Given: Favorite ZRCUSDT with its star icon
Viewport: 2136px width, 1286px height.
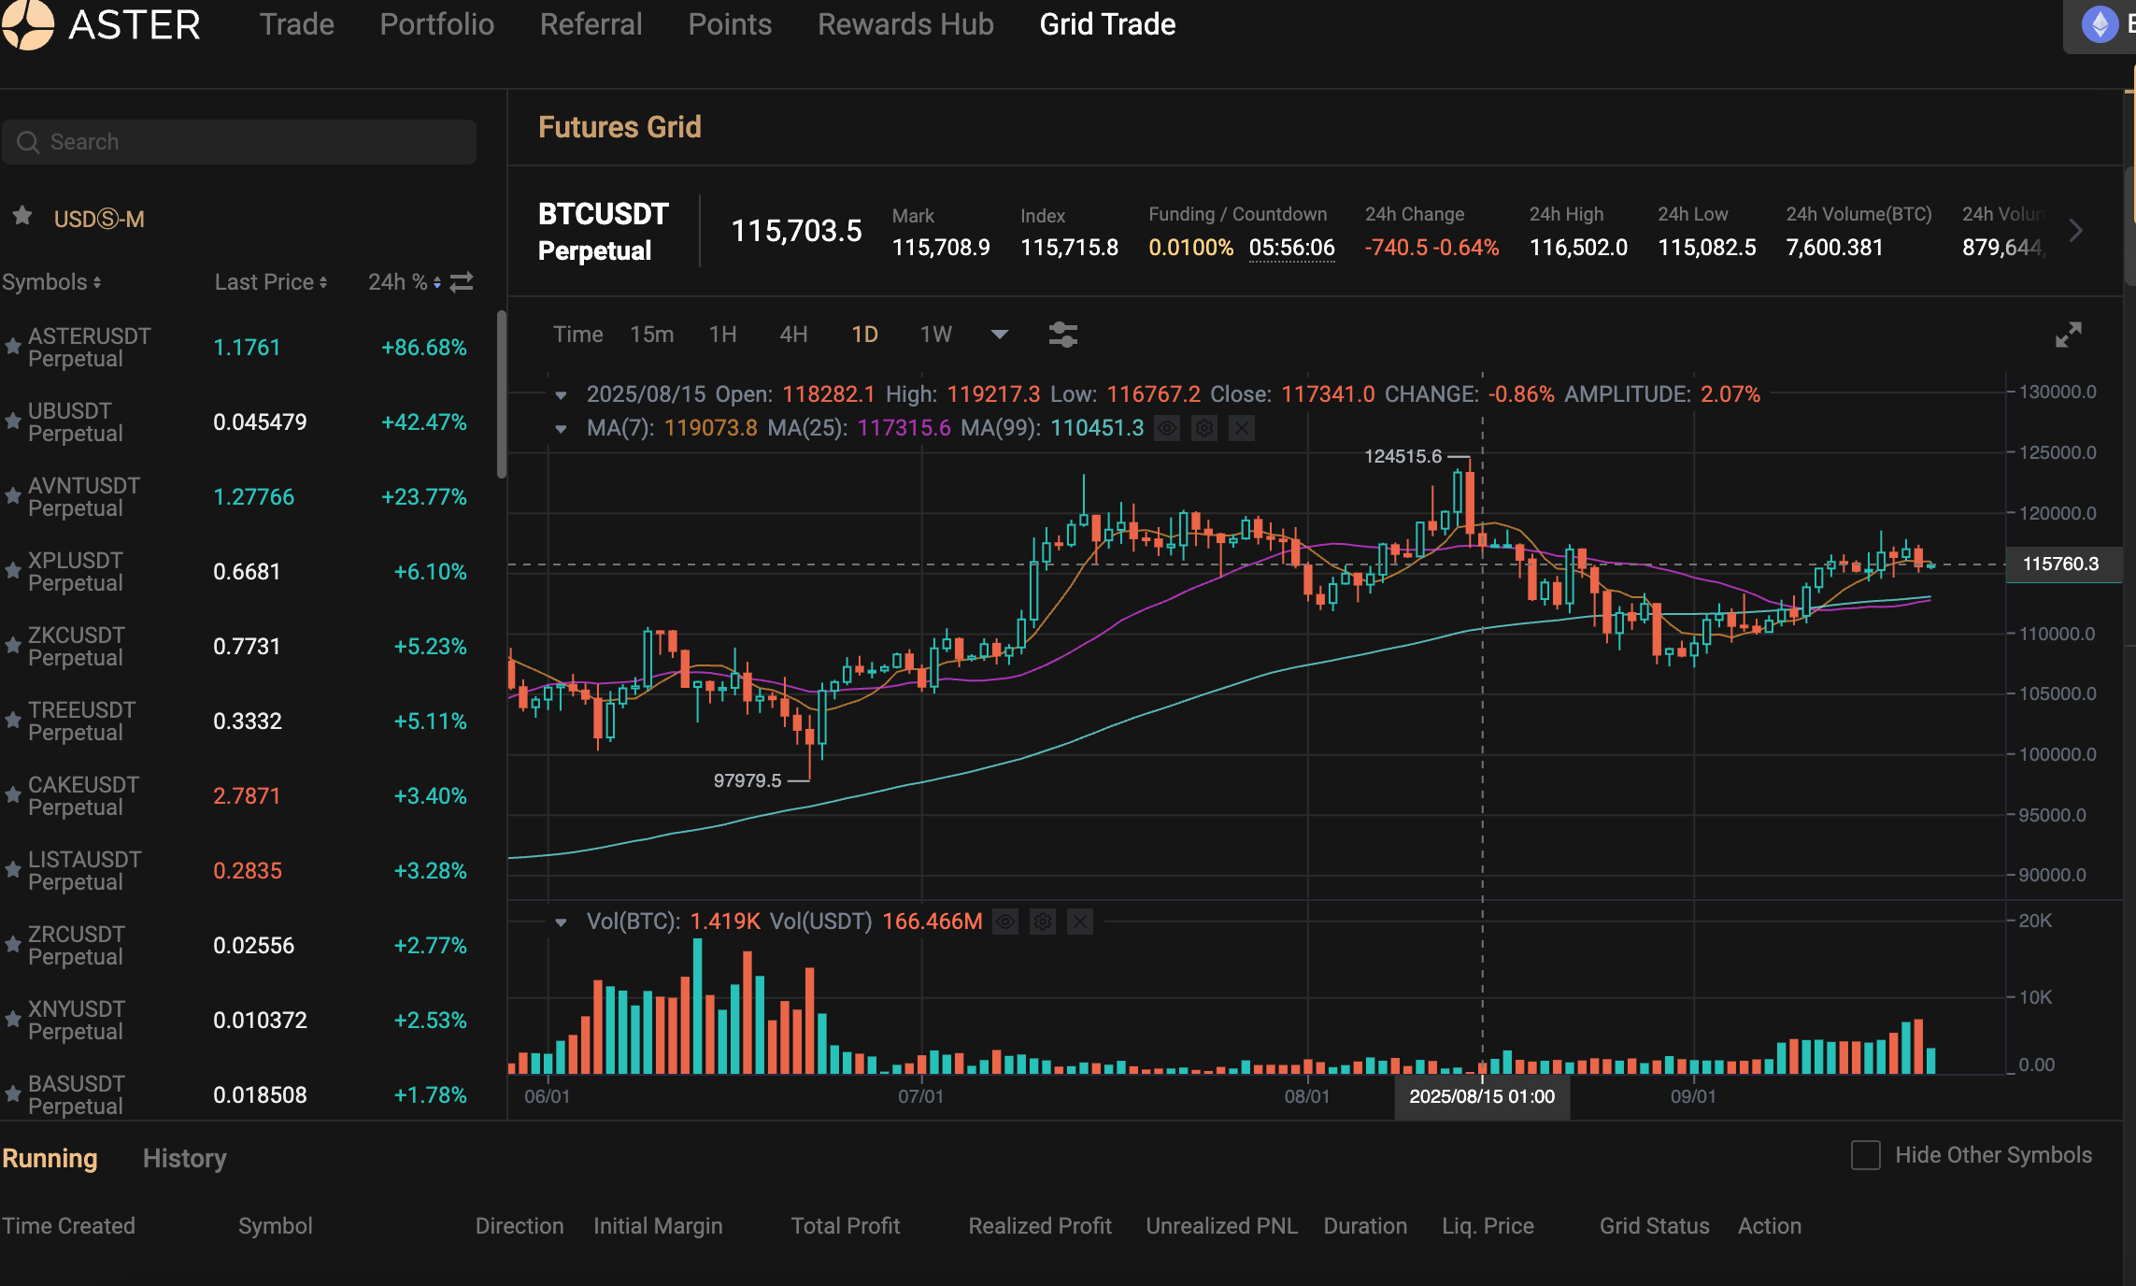Looking at the screenshot, I should (x=13, y=945).
